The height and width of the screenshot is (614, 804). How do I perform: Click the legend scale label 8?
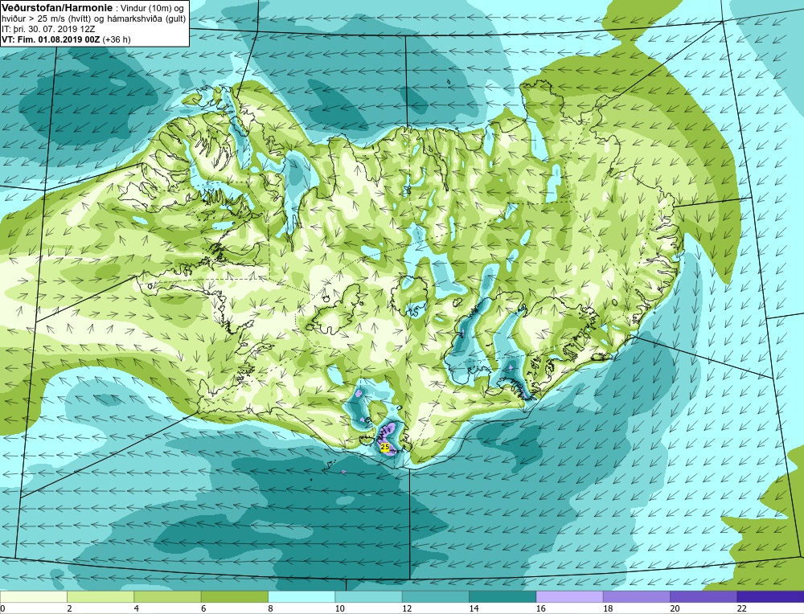(x=270, y=608)
